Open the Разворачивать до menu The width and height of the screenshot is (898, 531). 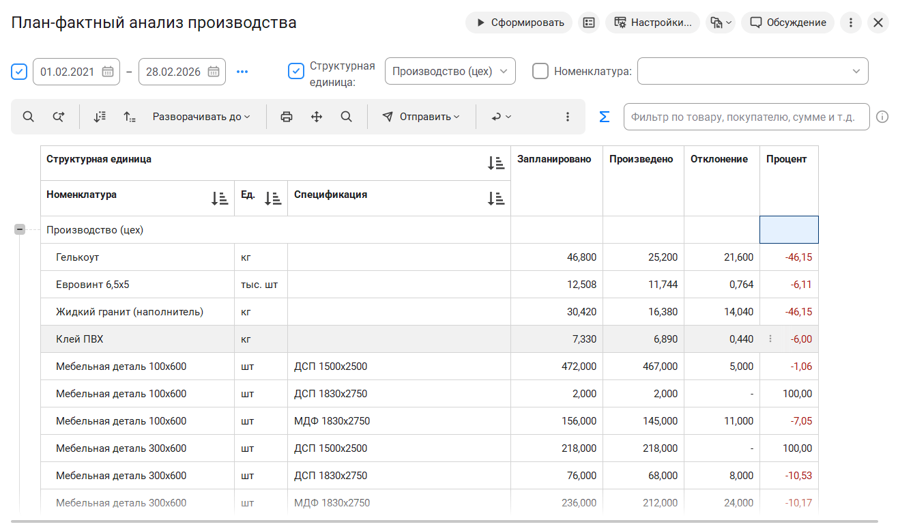click(x=201, y=117)
